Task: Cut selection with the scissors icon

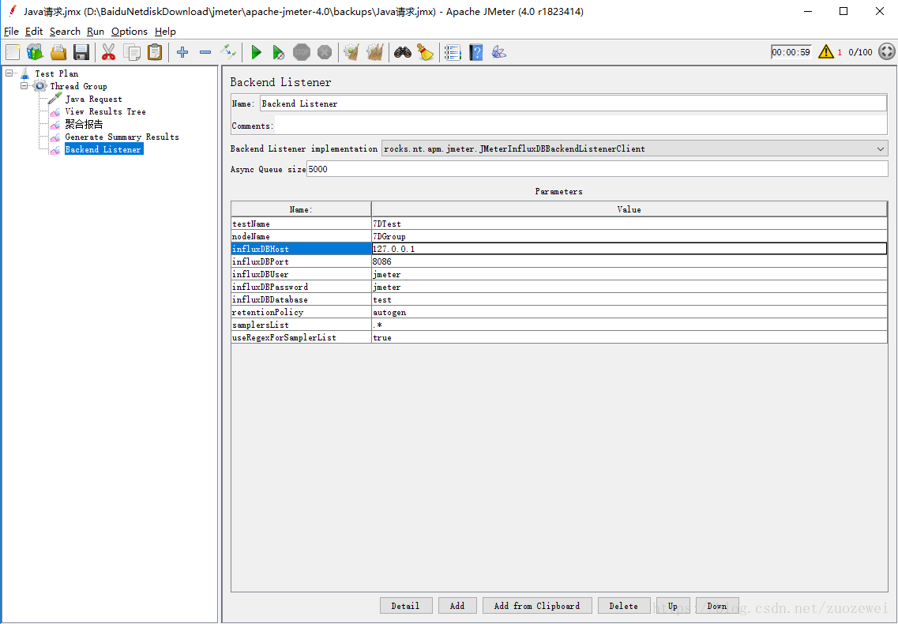Action: click(109, 52)
